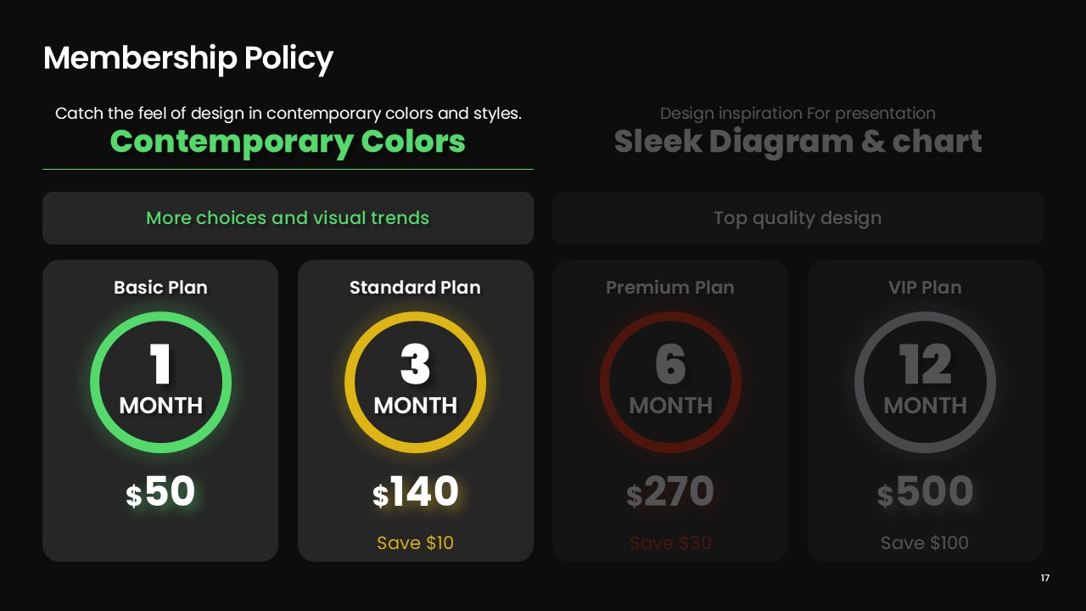Click the Top quality design bar
1086x611 pixels.
pyautogui.click(x=798, y=218)
